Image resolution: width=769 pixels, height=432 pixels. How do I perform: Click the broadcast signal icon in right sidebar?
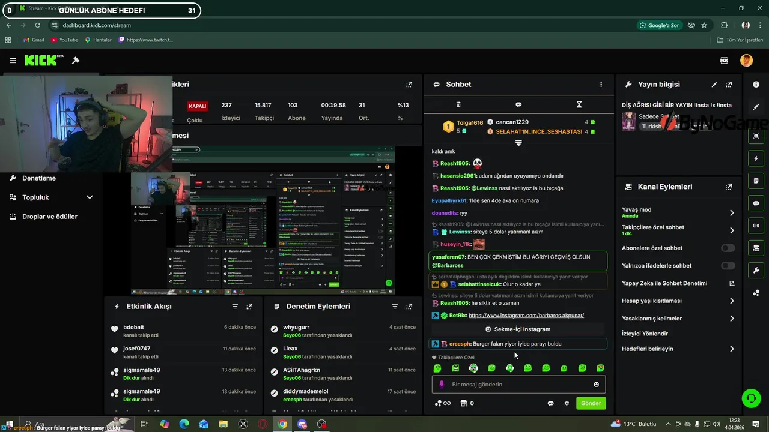[x=756, y=226]
